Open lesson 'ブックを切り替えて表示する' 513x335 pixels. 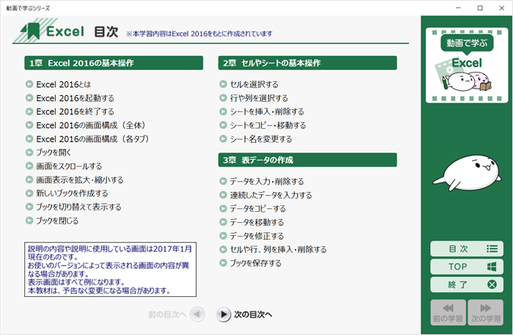pos(73,207)
